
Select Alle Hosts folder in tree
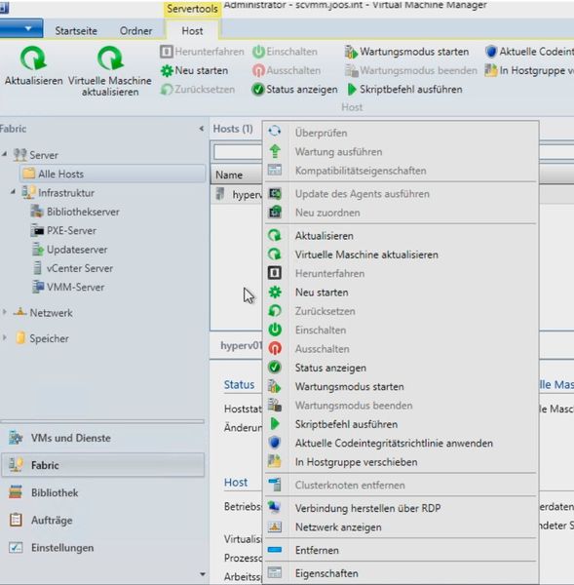[112, 174]
